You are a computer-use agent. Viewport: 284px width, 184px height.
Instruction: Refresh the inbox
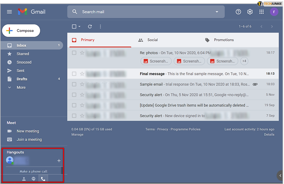point(90,26)
